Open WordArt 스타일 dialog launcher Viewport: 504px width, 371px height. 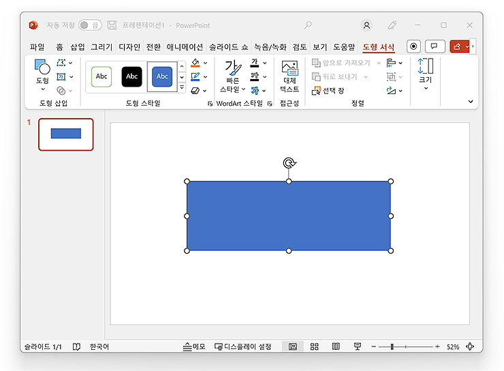pyautogui.click(x=270, y=103)
